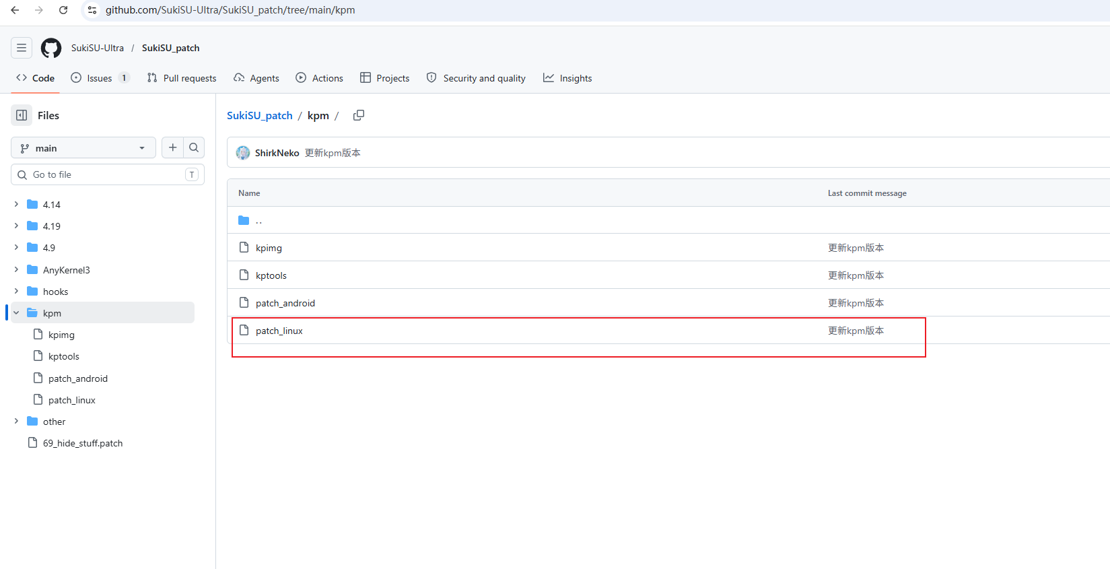The width and height of the screenshot is (1110, 569).
Task: Switch to the Agents tab
Action: tap(256, 78)
